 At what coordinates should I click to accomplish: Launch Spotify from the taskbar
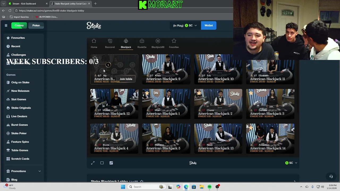pyautogui.click(x=209, y=187)
